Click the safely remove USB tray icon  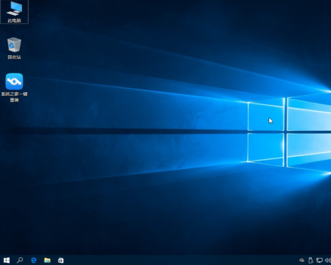coord(310,260)
